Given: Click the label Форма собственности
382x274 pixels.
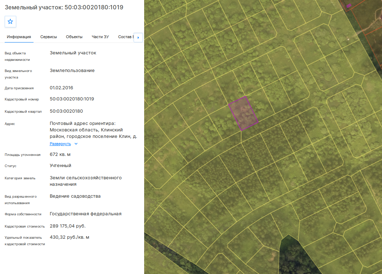Looking at the screenshot, I should [x=23, y=214].
